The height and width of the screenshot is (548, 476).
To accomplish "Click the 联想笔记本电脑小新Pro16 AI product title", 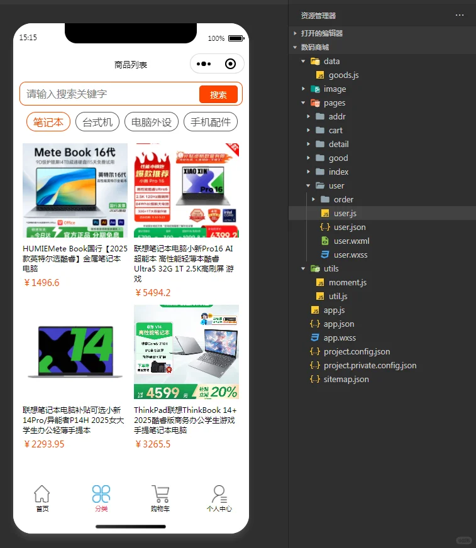I will tap(184, 263).
